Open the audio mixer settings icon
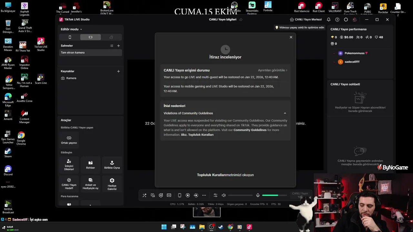Screen dimensions: 413x232 216,195
